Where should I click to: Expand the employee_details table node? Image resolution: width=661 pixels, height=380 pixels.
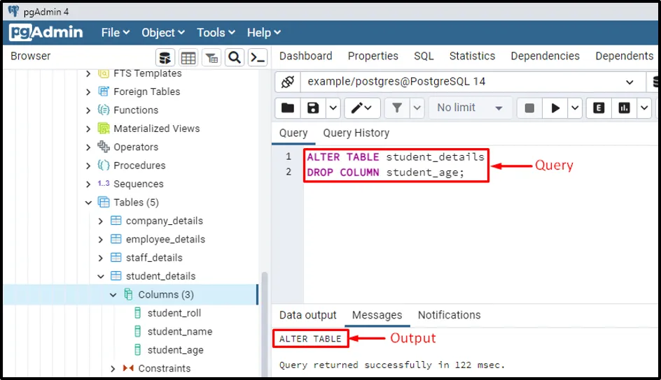(101, 239)
